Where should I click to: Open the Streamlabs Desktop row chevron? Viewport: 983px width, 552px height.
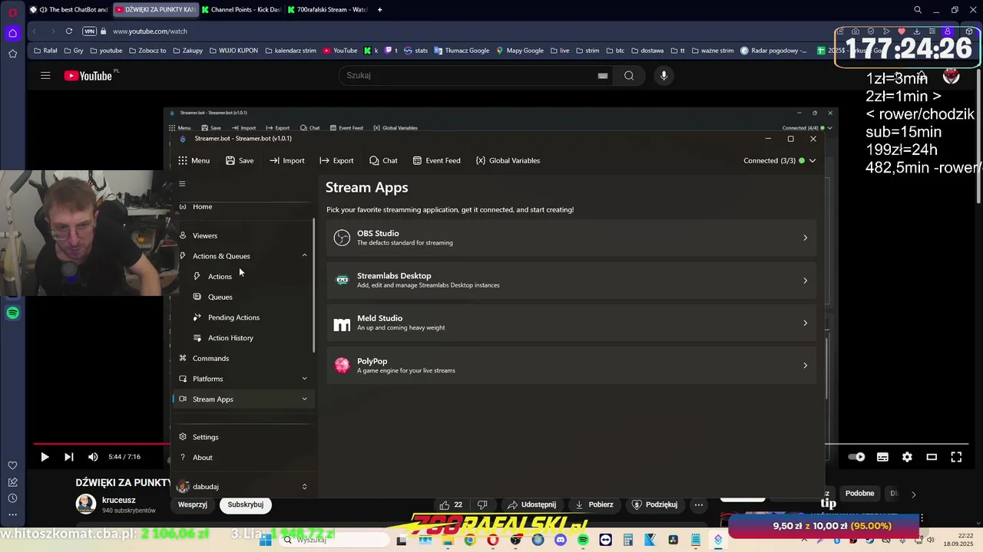tap(805, 281)
